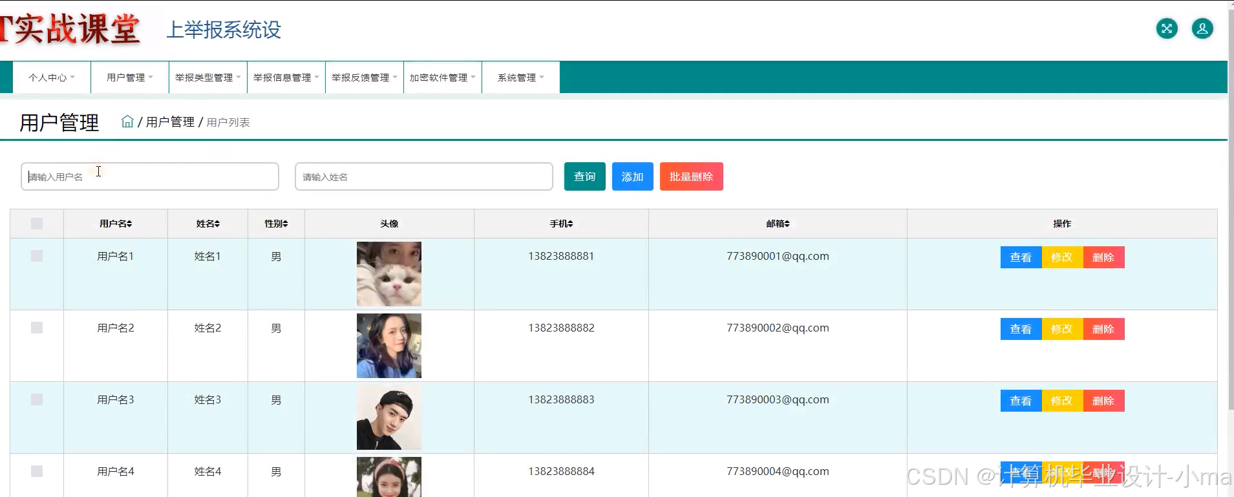Toggle the select-all checkbox in table header

[37, 224]
